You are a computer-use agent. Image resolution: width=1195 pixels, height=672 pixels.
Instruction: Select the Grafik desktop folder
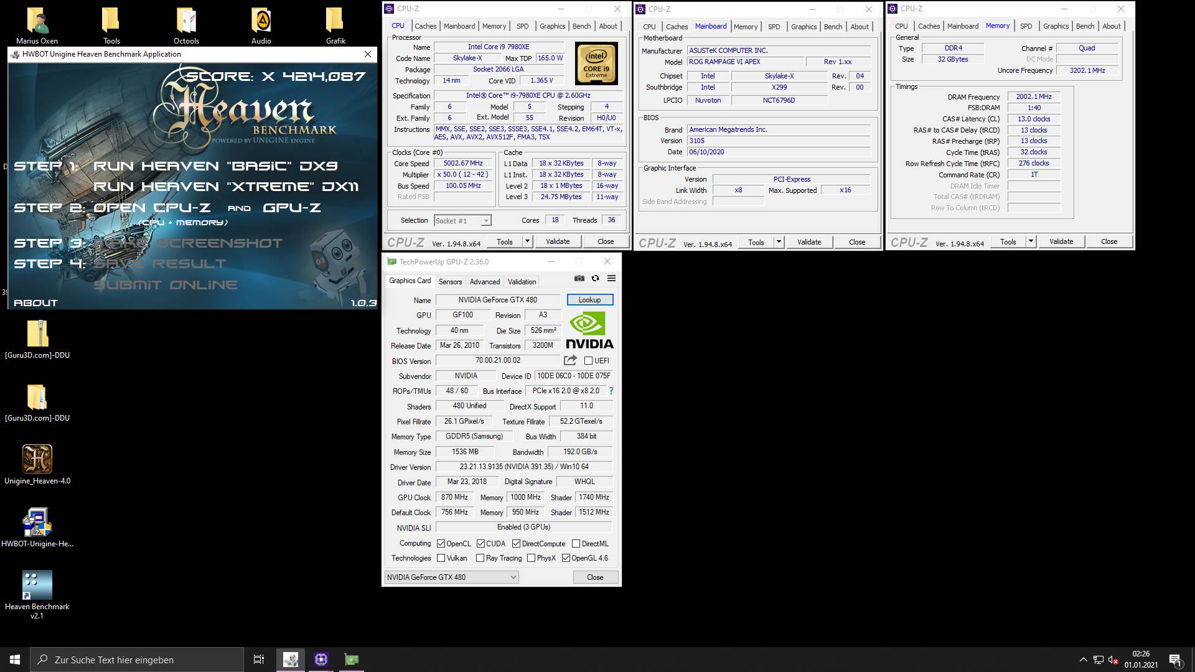335,26
